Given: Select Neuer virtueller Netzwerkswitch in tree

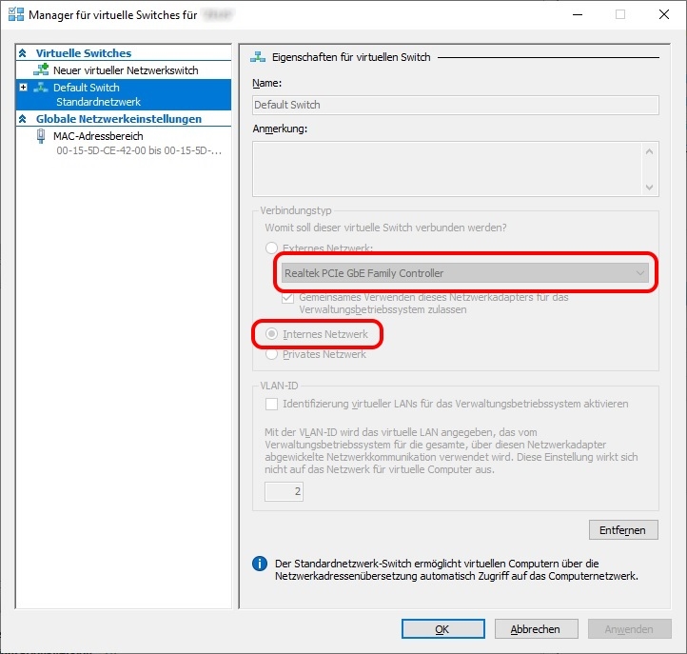Looking at the screenshot, I should click(126, 70).
